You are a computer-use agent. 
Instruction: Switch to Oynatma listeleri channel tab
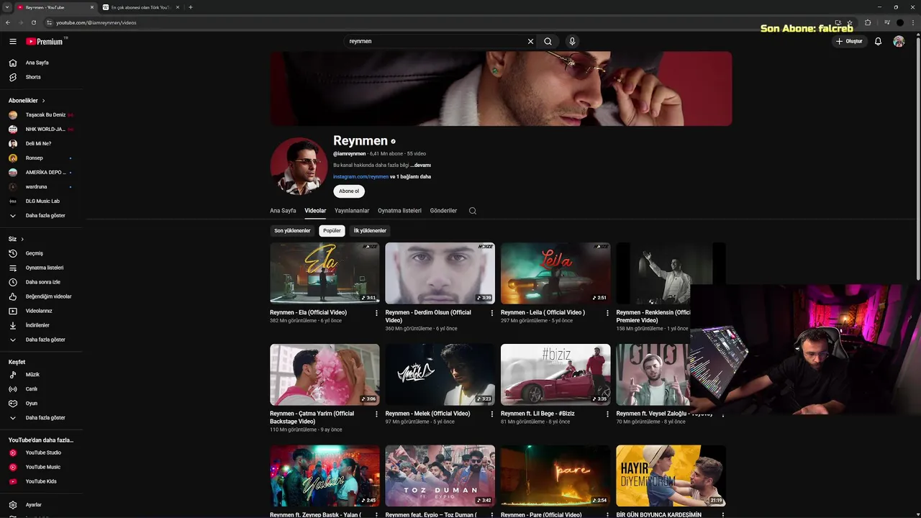tap(399, 211)
